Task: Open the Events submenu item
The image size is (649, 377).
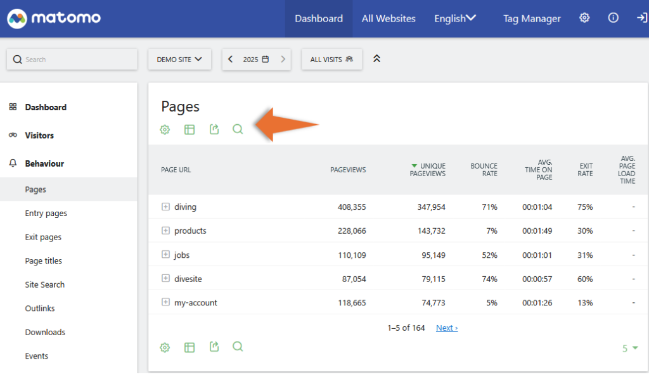Action: (36, 356)
